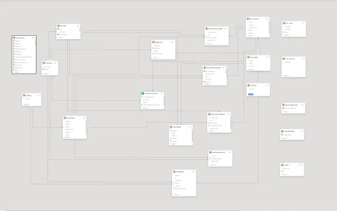Collapse the dim_customer table card

point(250,36)
